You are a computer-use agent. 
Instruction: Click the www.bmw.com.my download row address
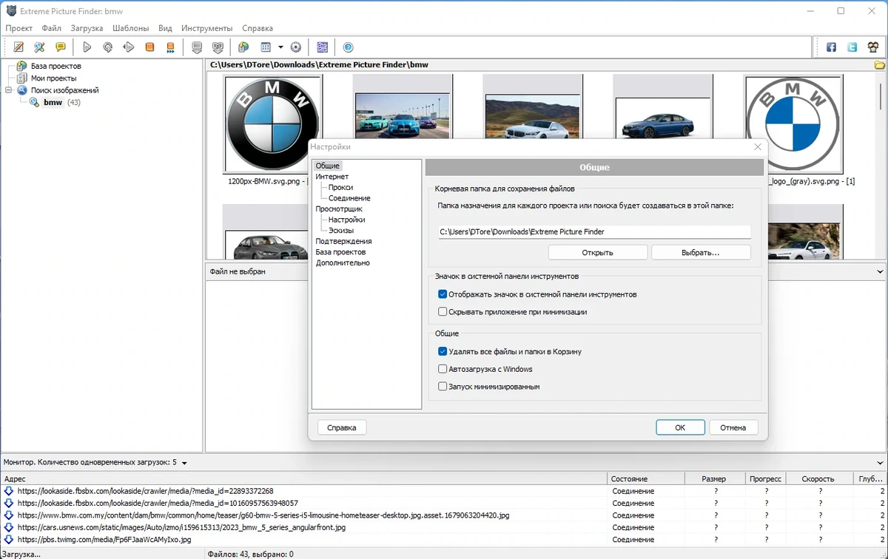pyautogui.click(x=263, y=515)
